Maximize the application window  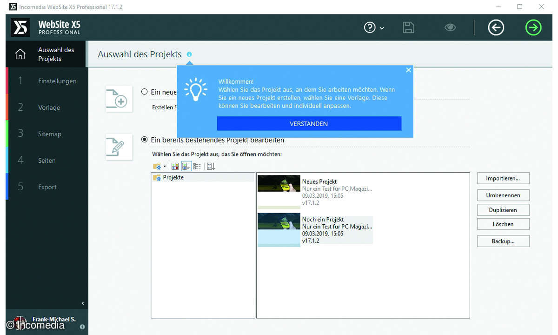(520, 7)
